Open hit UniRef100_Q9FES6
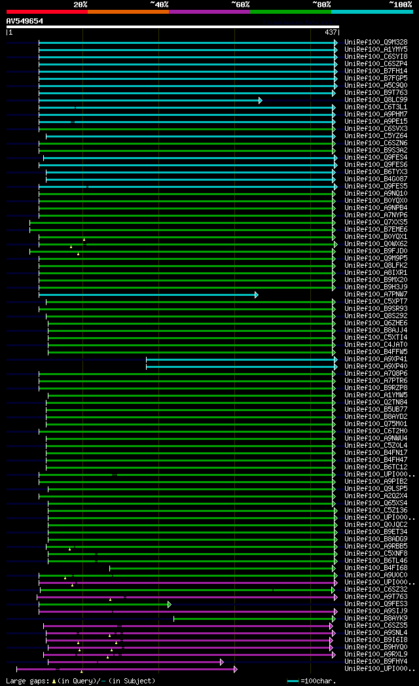The width and height of the screenshot is (419, 686). point(376,165)
